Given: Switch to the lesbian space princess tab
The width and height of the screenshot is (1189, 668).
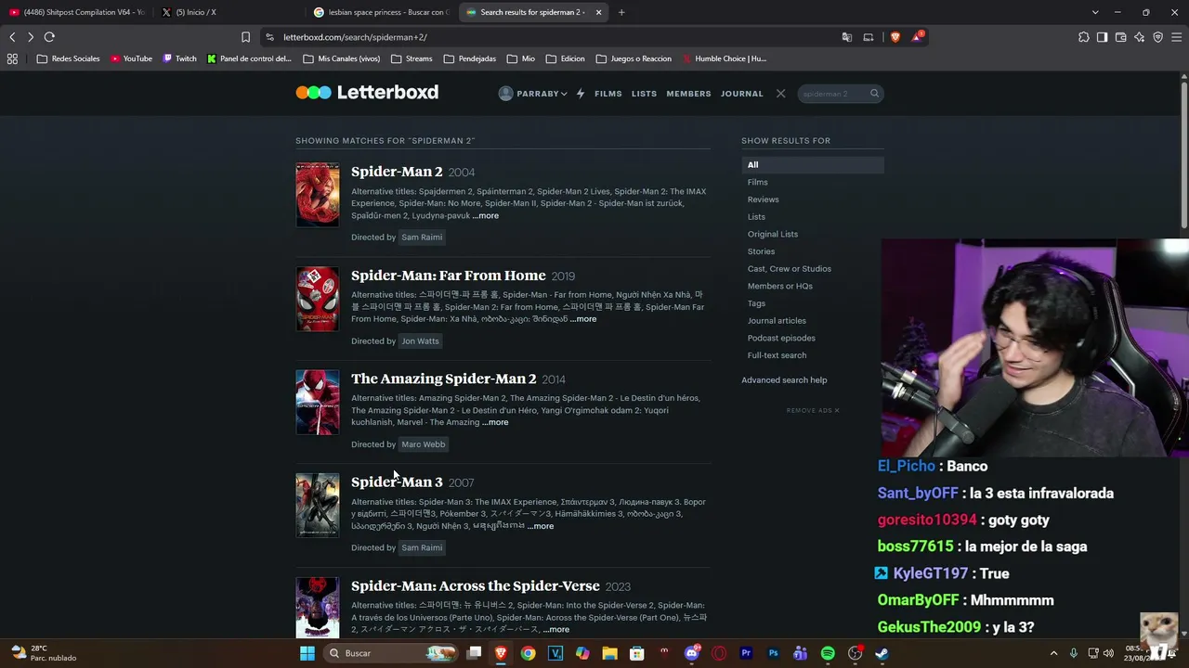Looking at the screenshot, I should (381, 12).
